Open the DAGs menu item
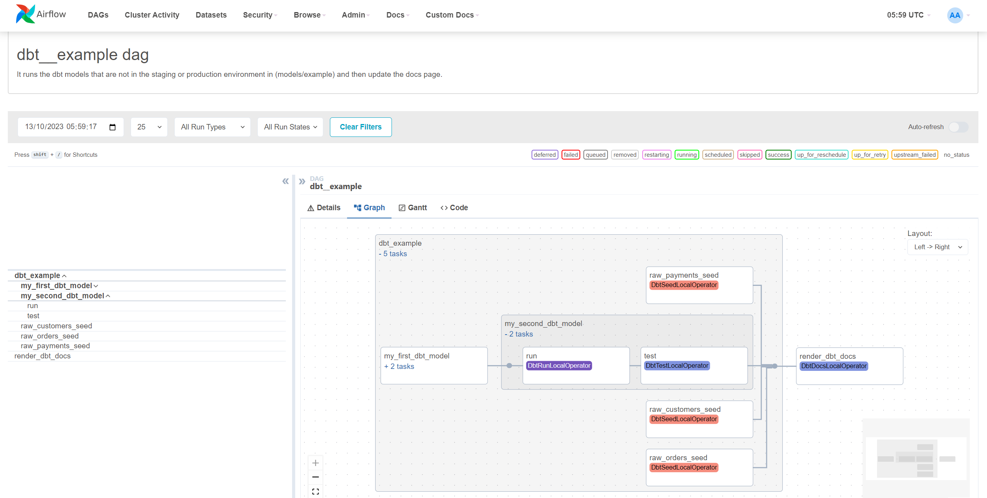Screen dimensions: 987x498 [x=98, y=15]
